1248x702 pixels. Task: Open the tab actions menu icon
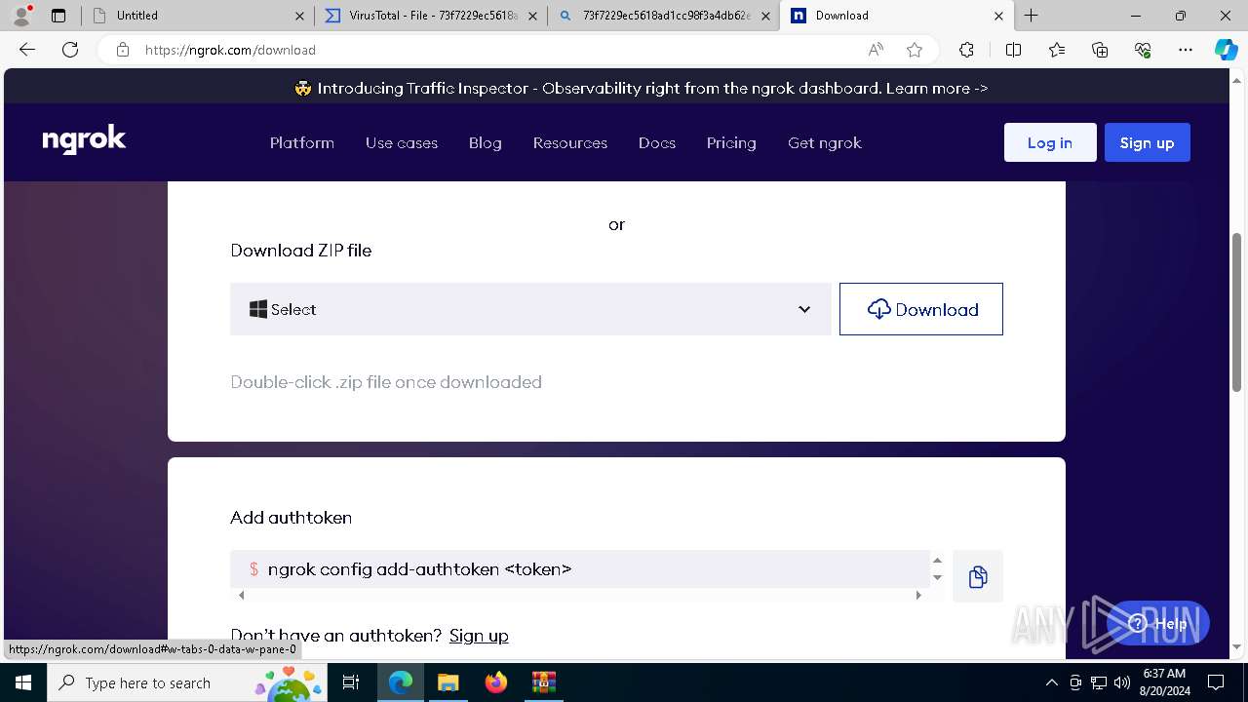[x=58, y=16]
